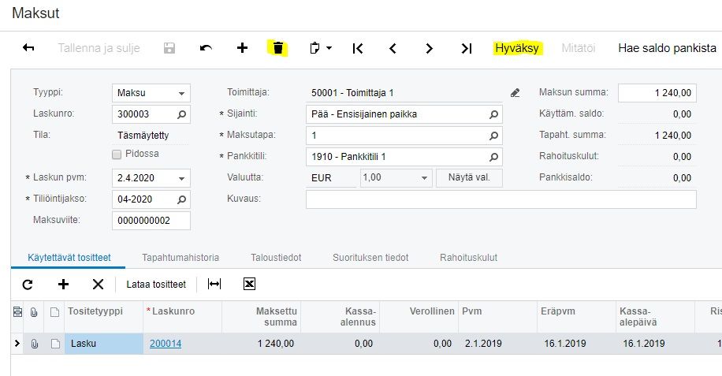Add a new payment with the top plus icon
Viewport: 722px width, 376px height.
[x=242, y=47]
